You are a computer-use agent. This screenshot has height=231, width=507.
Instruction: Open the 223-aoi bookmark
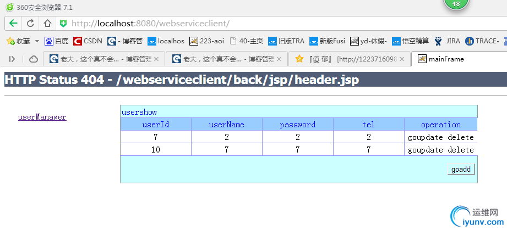tap(206, 41)
